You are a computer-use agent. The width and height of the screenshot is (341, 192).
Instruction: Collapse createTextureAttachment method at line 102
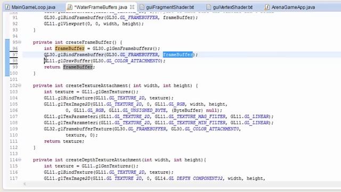tap(20, 85)
